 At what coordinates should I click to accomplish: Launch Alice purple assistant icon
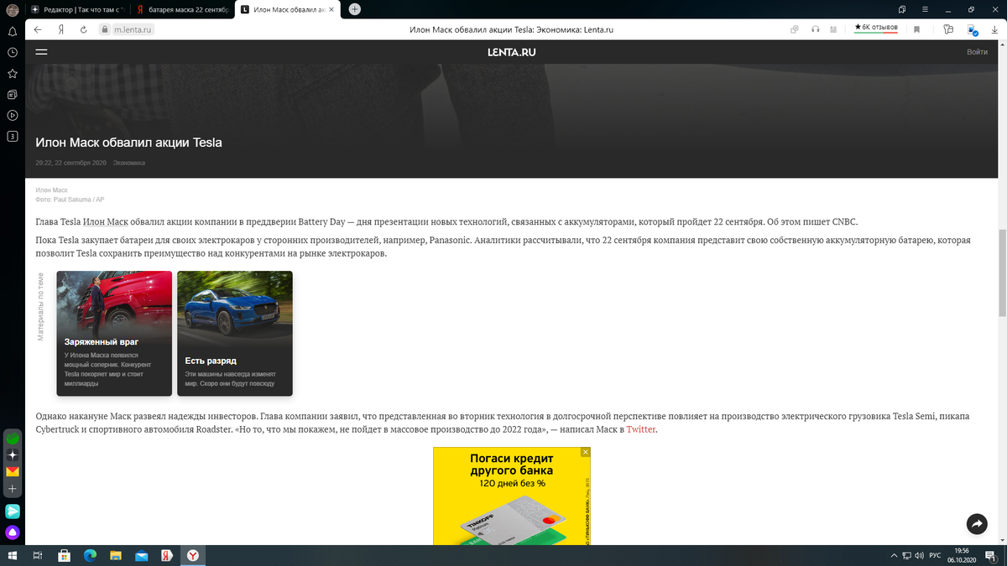point(13,532)
